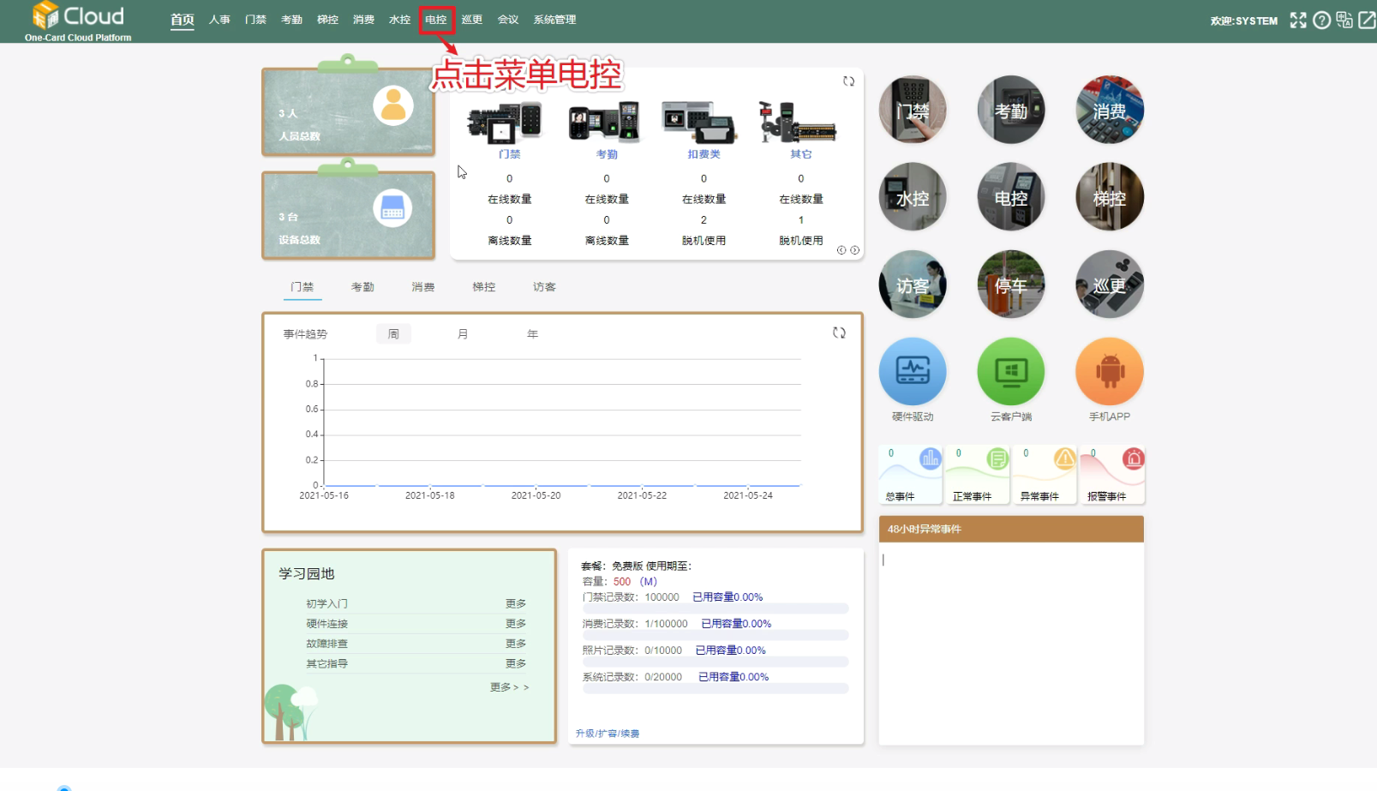Switch to the 消费 chart tab
This screenshot has height=791, width=1377.
(422, 287)
